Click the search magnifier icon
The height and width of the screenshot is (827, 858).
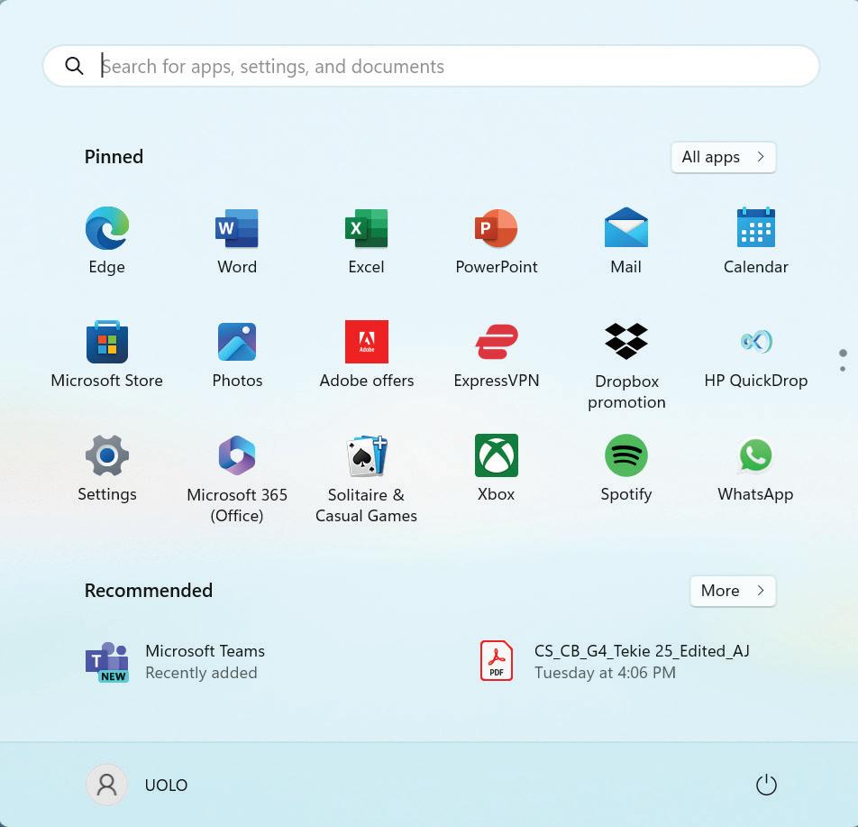pyautogui.click(x=74, y=66)
